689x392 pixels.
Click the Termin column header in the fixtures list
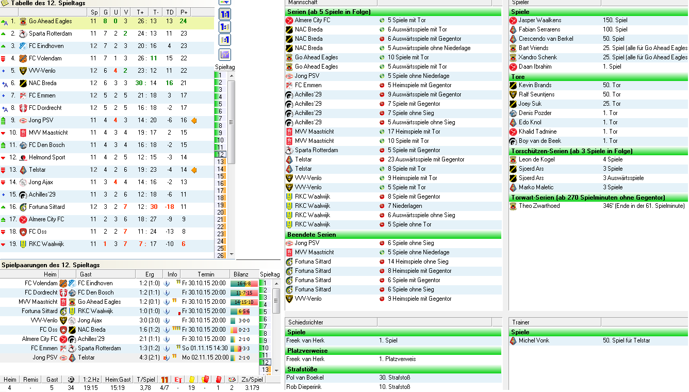pyautogui.click(x=205, y=274)
